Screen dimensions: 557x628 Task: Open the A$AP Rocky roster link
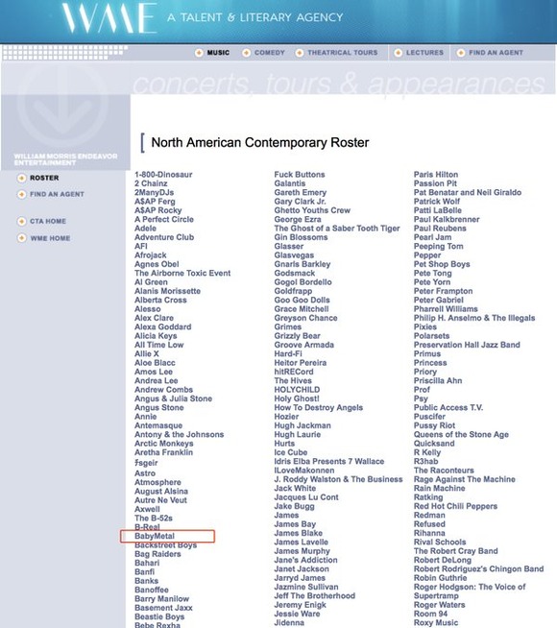[158, 210]
